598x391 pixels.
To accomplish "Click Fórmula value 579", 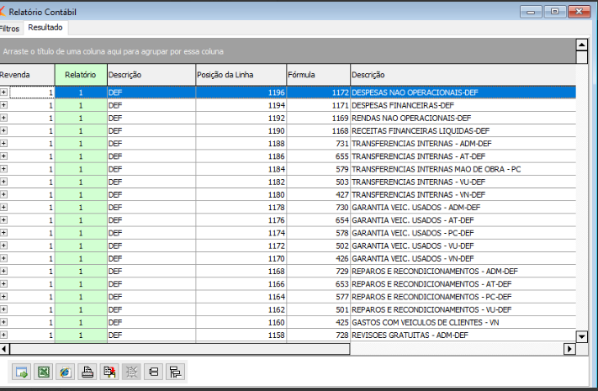I will point(319,169).
